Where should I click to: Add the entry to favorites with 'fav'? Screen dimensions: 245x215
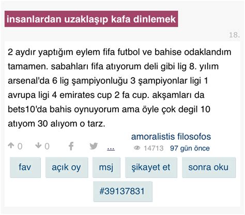coord(25,167)
